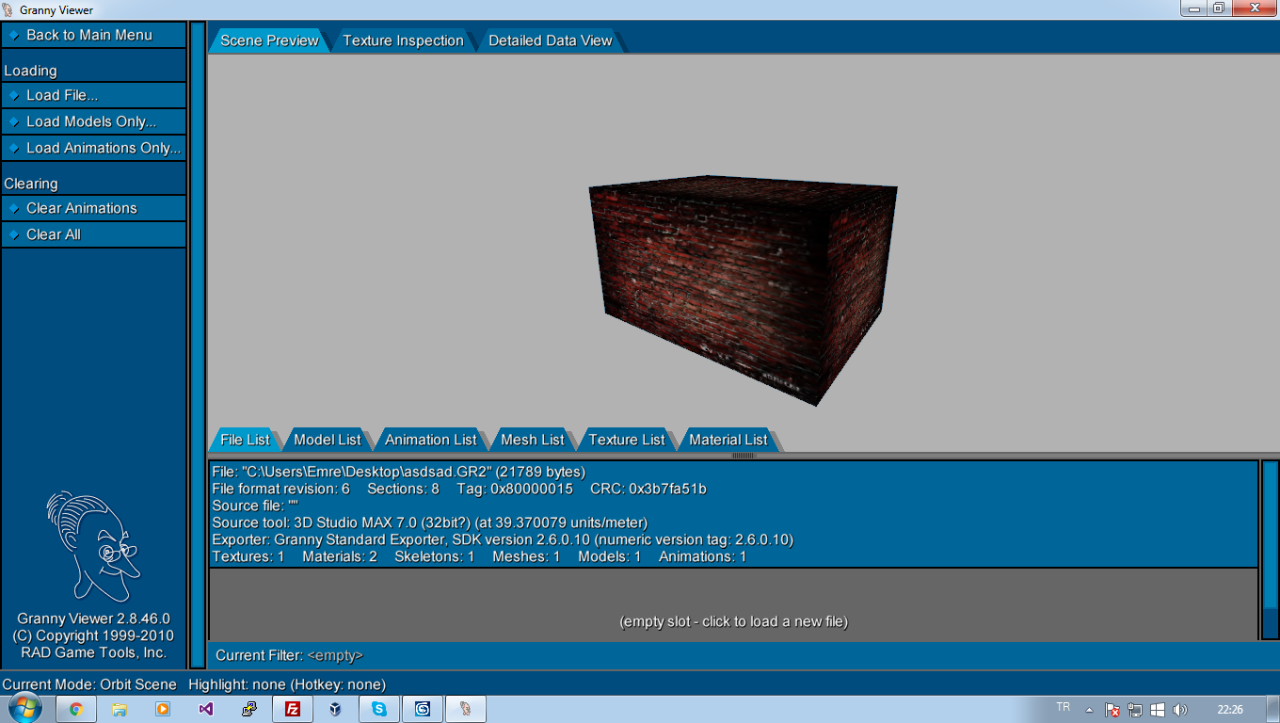The width and height of the screenshot is (1280, 723).
Task: Open Windows Explorer from the taskbar
Action: pos(120,709)
